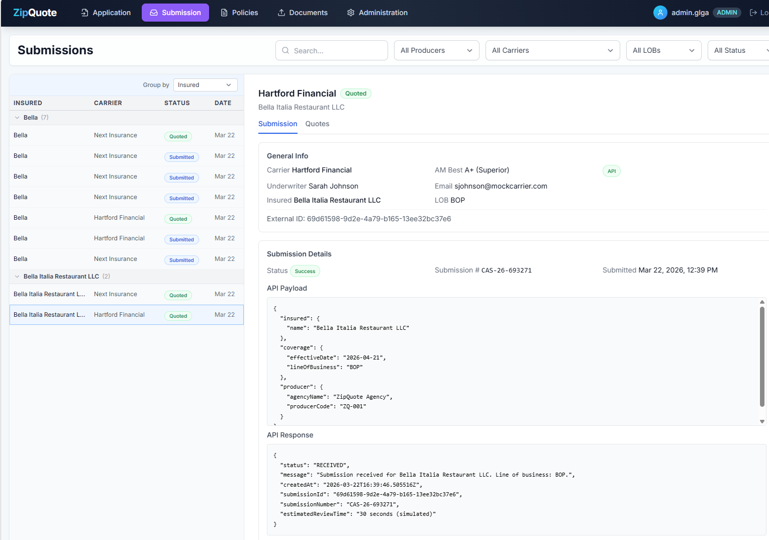Screen dimensions: 769x540
Task: Click the Documents upload icon
Action: [x=281, y=12]
